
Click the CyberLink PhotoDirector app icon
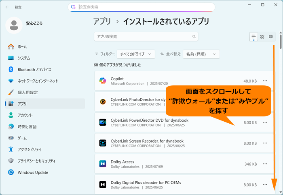click(103, 102)
